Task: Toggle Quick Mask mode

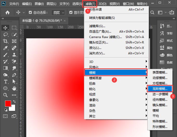Action: [5, 116]
